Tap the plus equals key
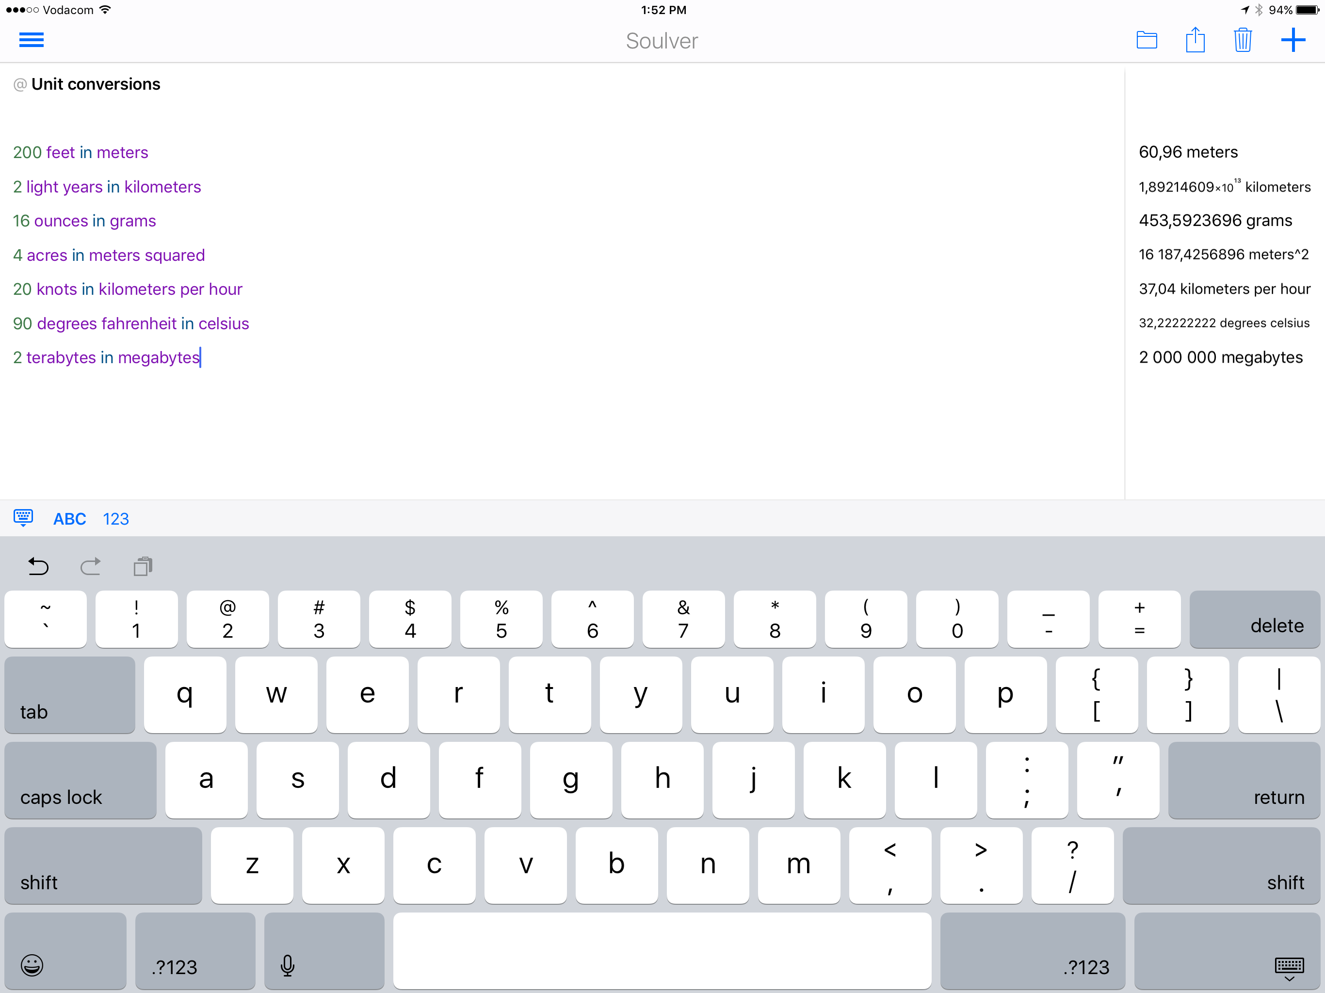Image resolution: width=1325 pixels, height=993 pixels. coord(1139,619)
